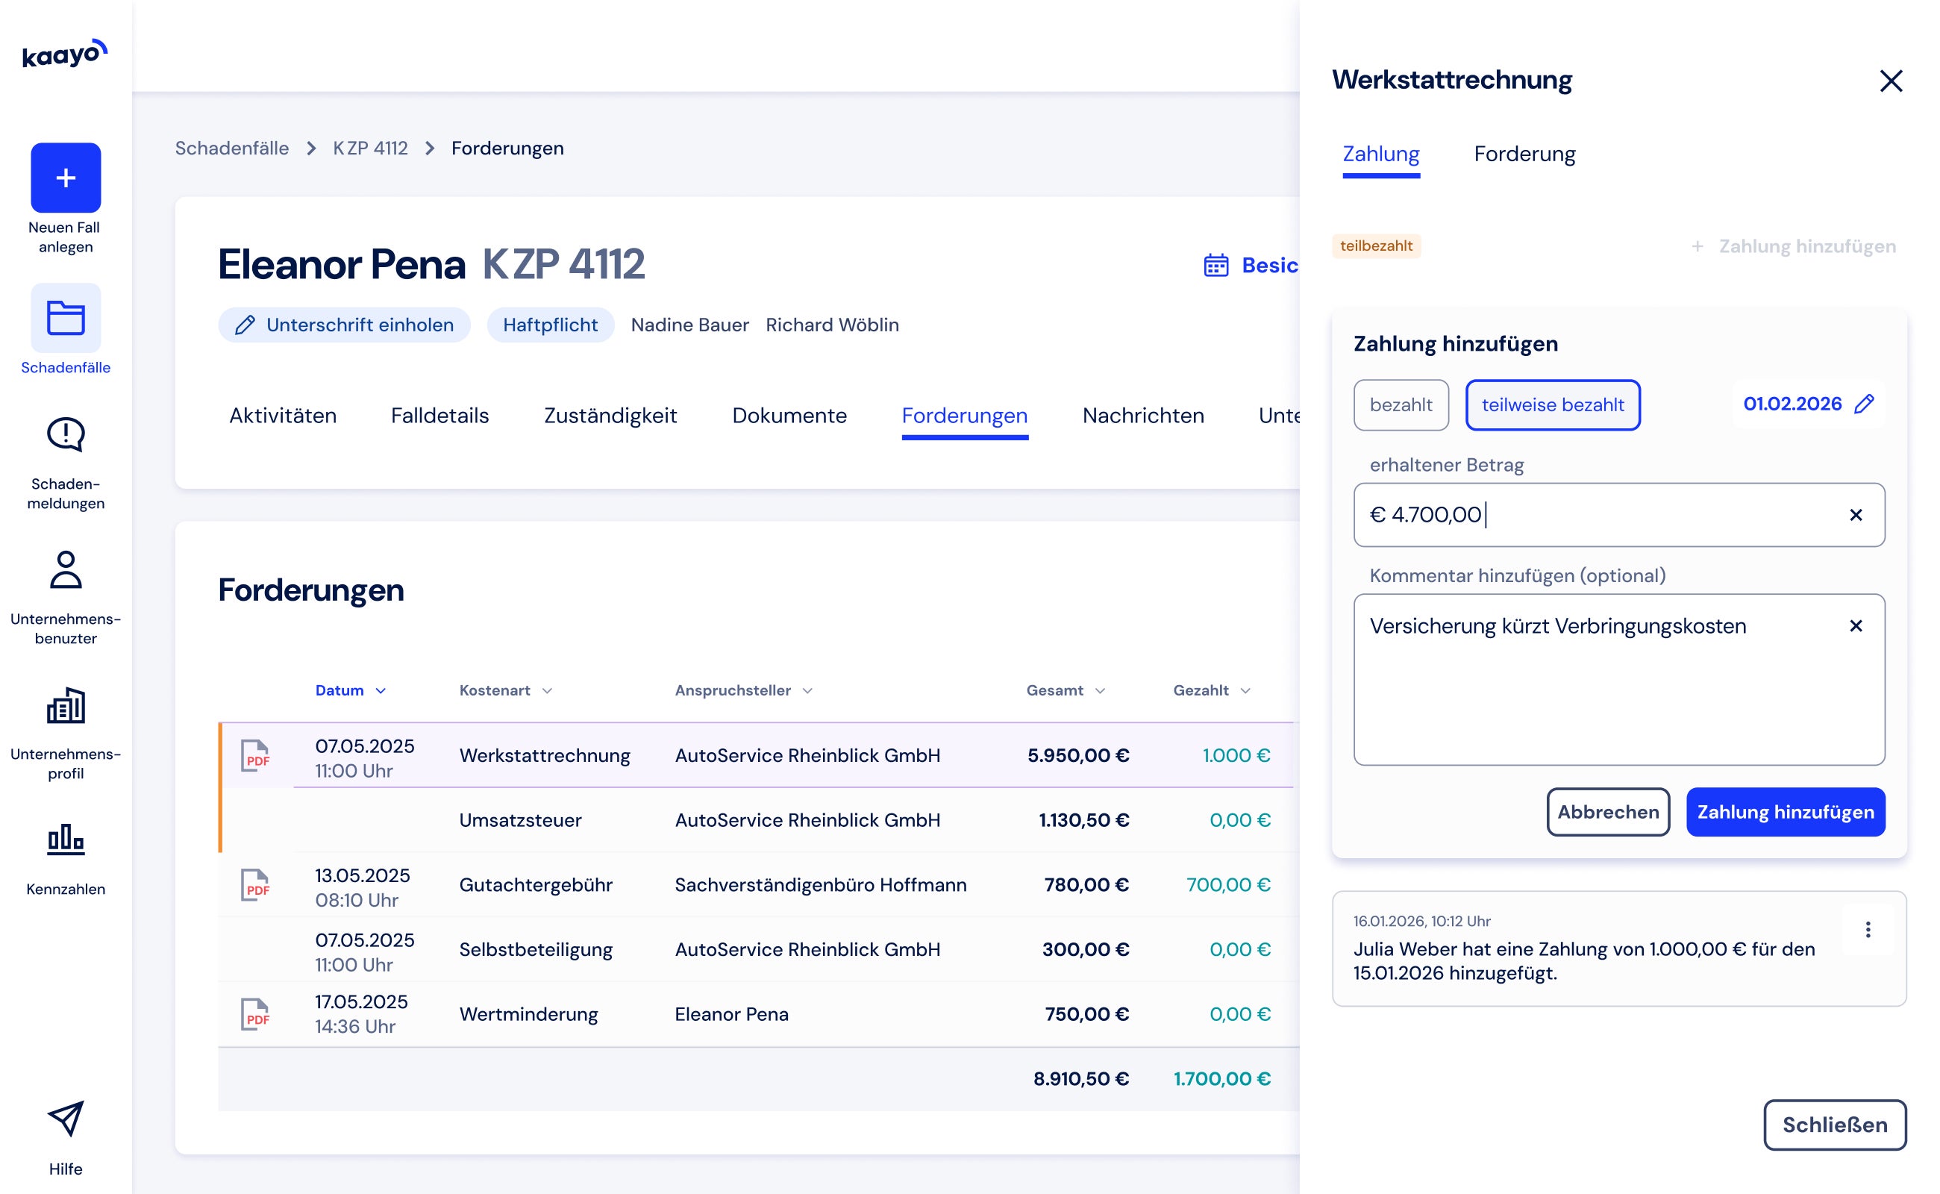Click the blue Zahlung hinzufügen button
The height and width of the screenshot is (1194, 1940).
(x=1786, y=812)
